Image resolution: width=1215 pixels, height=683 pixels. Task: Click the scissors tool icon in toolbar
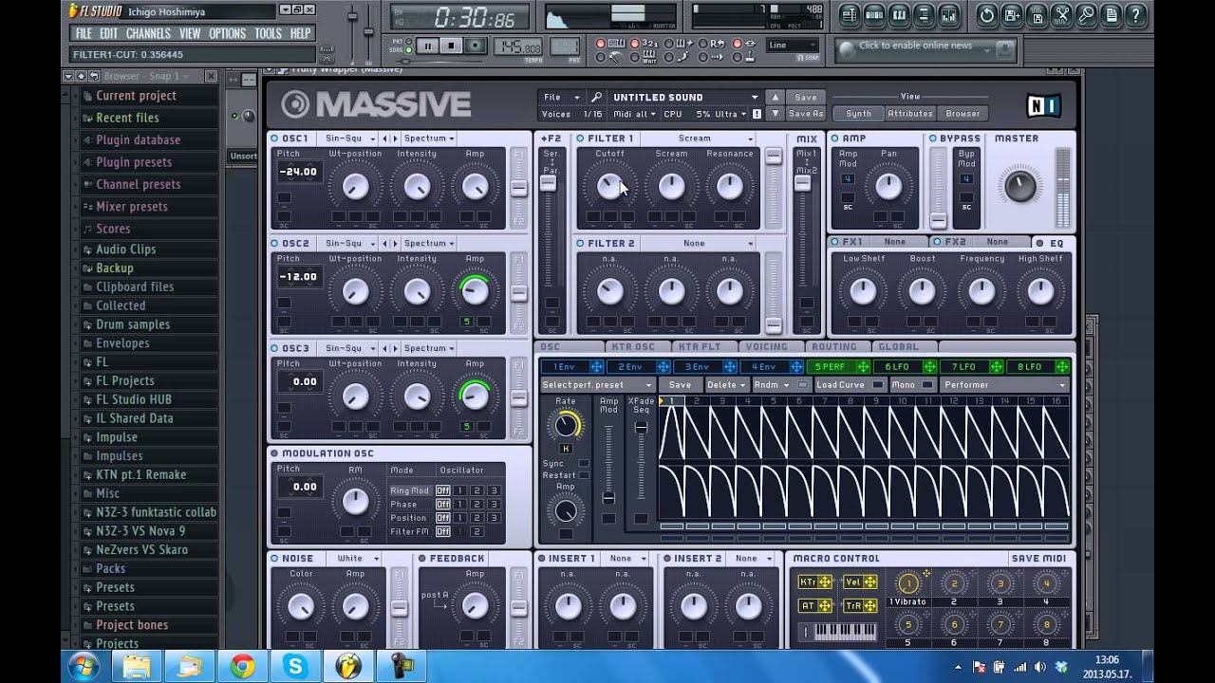(x=1061, y=15)
